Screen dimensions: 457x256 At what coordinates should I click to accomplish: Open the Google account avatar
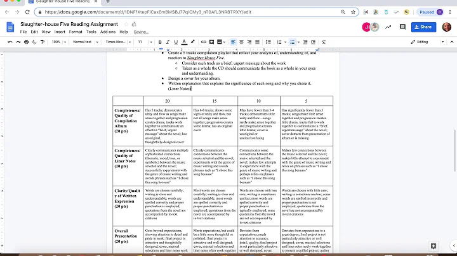coord(446,27)
